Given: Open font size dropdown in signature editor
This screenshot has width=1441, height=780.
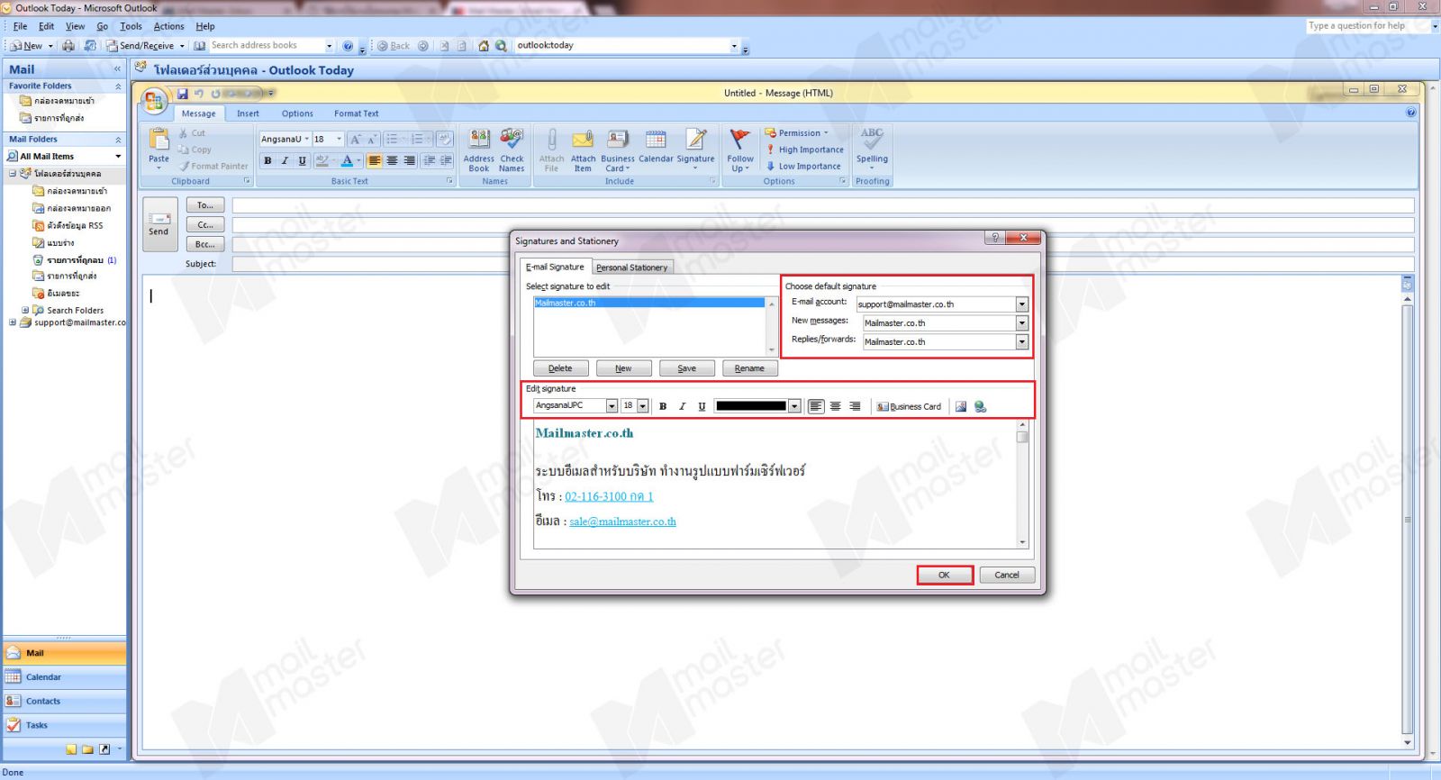Looking at the screenshot, I should tap(643, 406).
